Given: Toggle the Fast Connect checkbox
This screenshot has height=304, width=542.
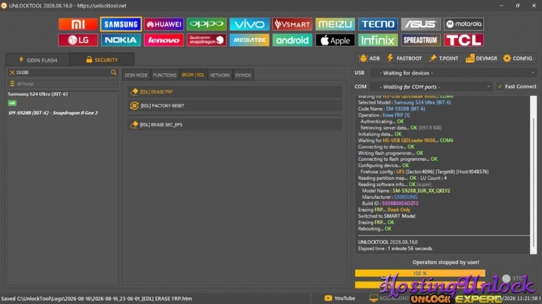Looking at the screenshot, I should pos(499,86).
